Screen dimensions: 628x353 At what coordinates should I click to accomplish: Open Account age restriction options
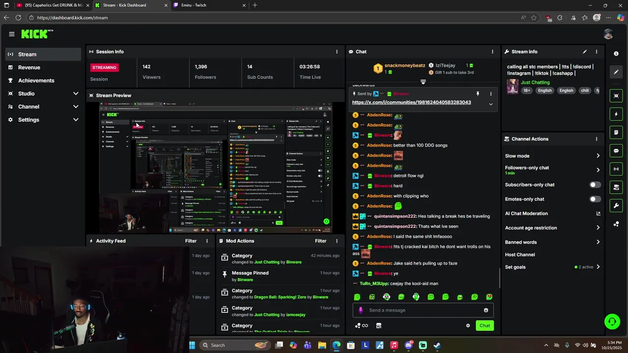pos(598,227)
